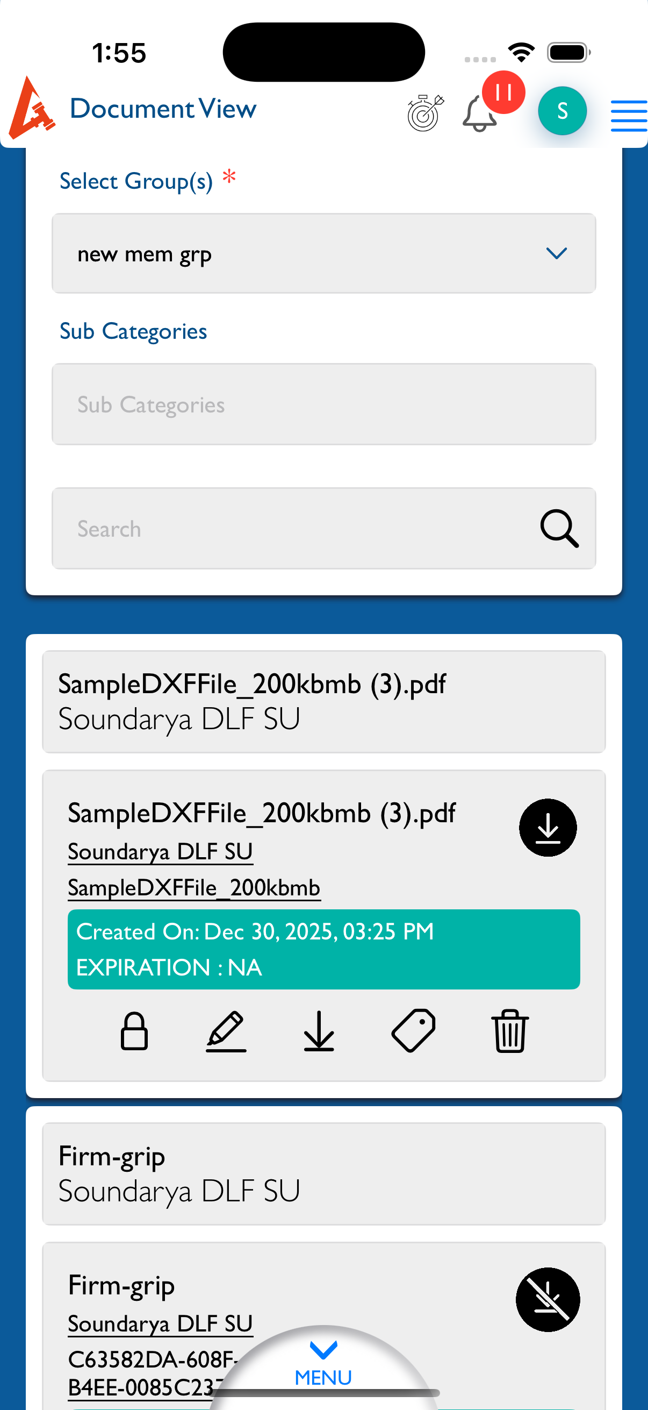Tap the teal profile avatar S

[x=561, y=111]
